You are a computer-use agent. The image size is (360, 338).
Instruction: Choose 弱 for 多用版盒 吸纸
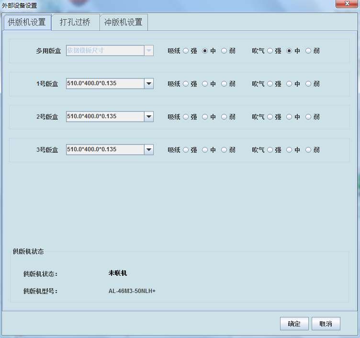(x=224, y=51)
